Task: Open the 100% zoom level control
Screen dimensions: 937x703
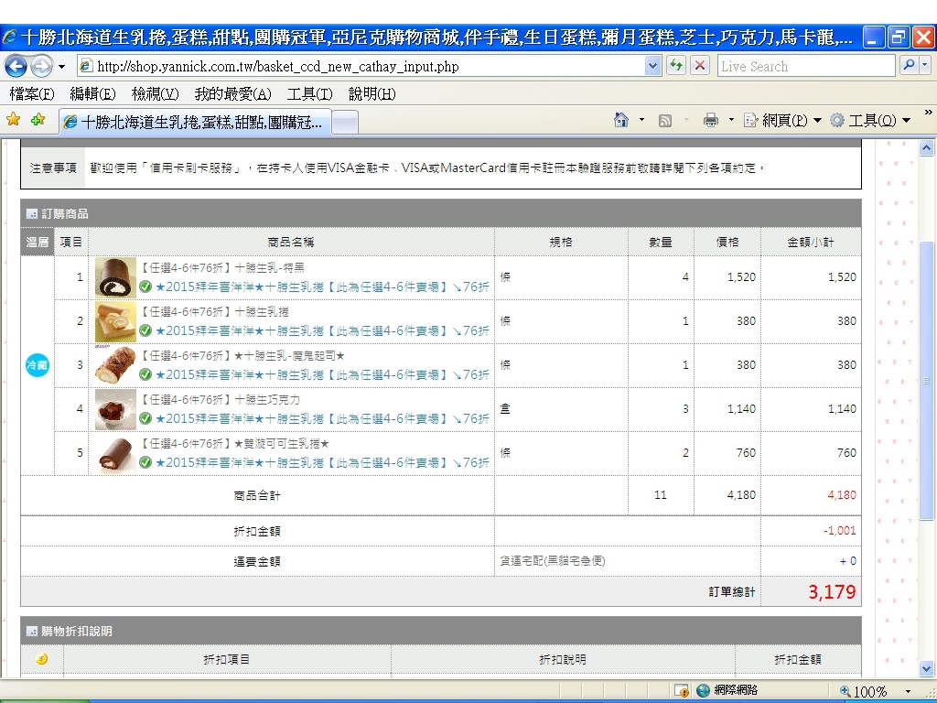Action: click(876, 692)
